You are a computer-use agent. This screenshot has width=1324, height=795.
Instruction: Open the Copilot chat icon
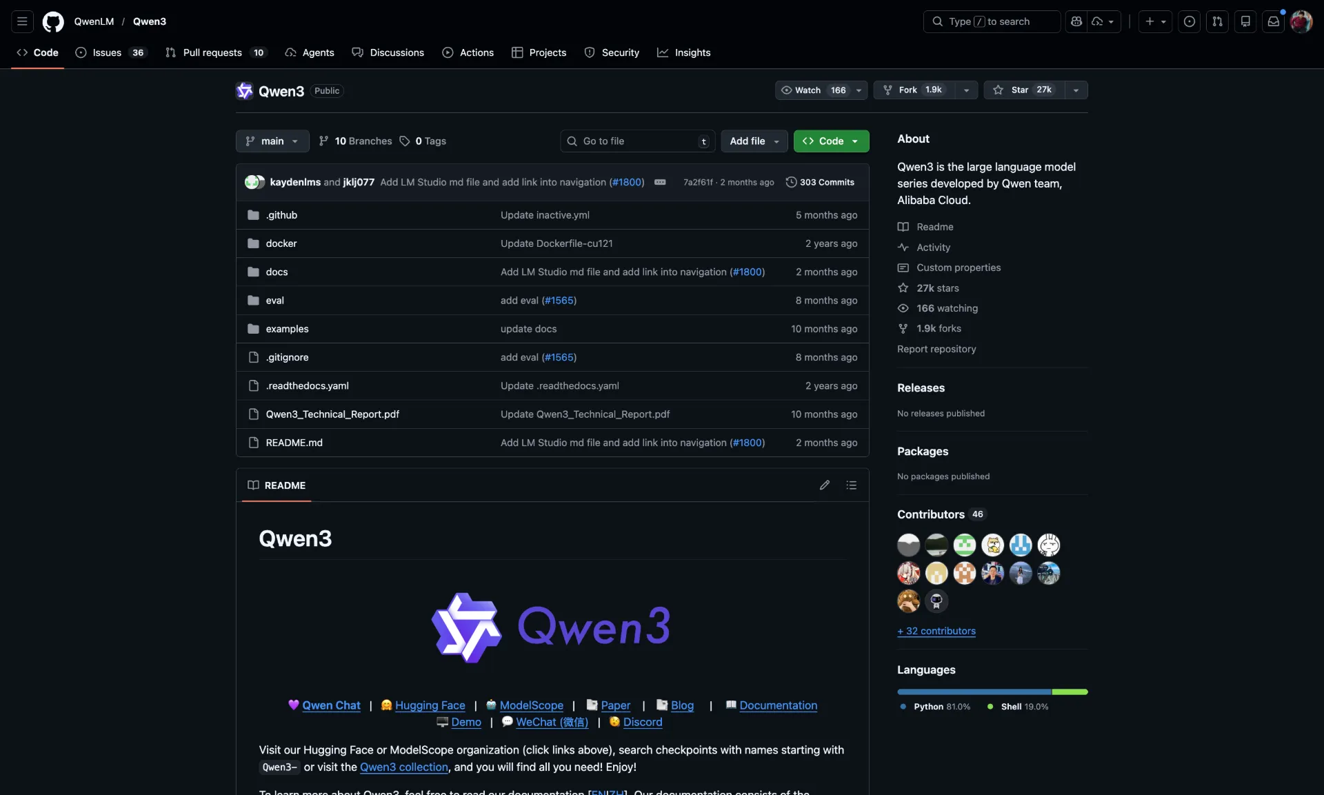click(1076, 21)
